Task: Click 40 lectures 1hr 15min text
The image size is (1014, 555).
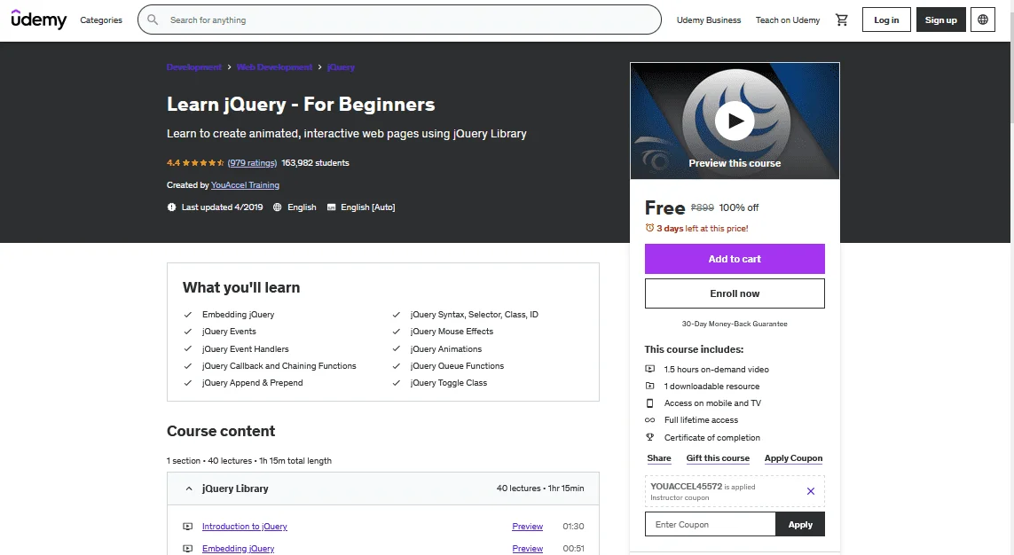Action: [x=540, y=489]
